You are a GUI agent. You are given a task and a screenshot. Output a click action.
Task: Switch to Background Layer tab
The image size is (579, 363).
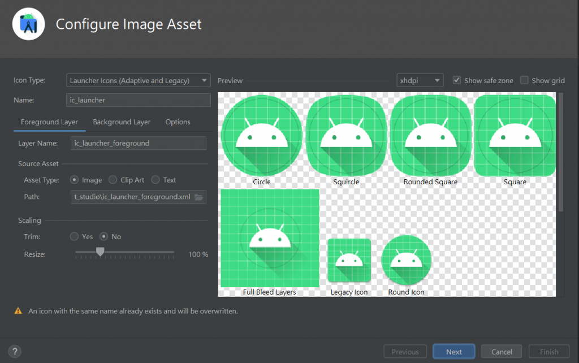122,122
